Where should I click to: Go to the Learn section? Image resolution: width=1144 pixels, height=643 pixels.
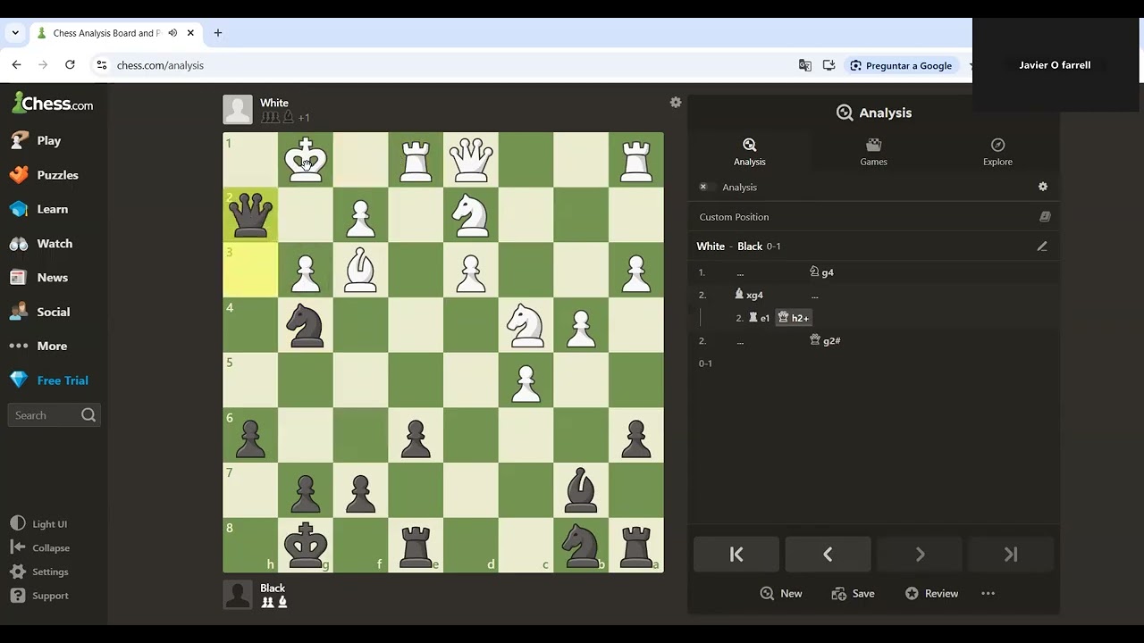pyautogui.click(x=39, y=209)
